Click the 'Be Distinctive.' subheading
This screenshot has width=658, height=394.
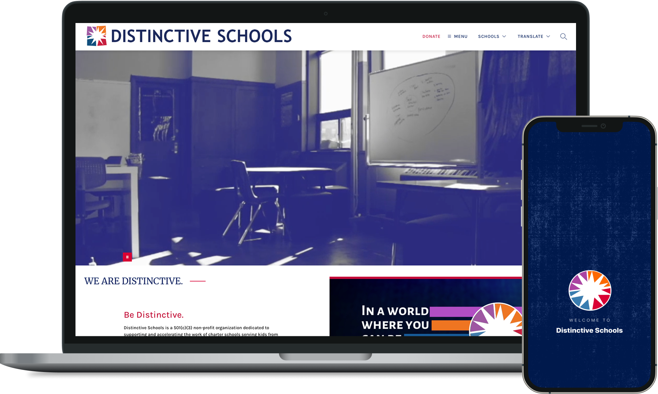coord(154,315)
